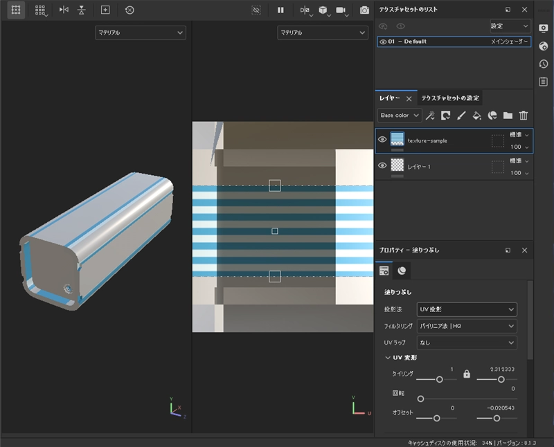Undock the プロパティ - 塗りつぶし panel
554x447 pixels.
tap(508, 250)
